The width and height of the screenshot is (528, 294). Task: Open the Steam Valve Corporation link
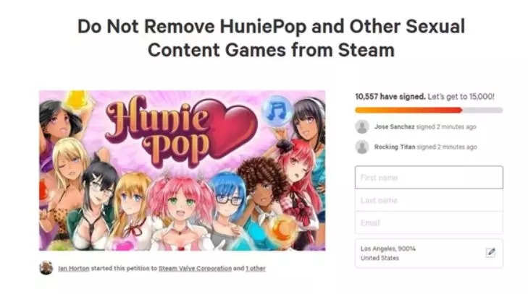[x=195, y=269]
